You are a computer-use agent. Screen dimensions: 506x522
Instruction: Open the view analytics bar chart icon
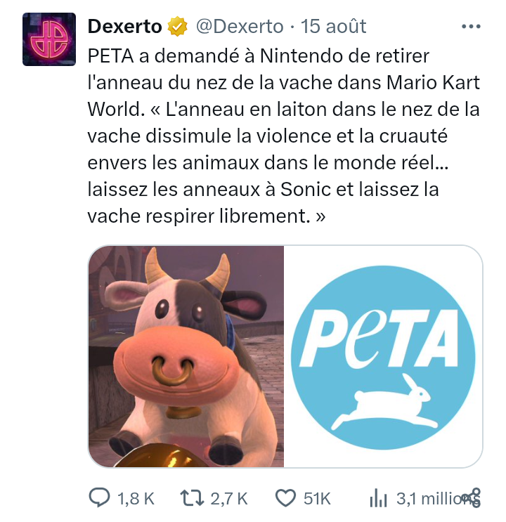(x=378, y=498)
